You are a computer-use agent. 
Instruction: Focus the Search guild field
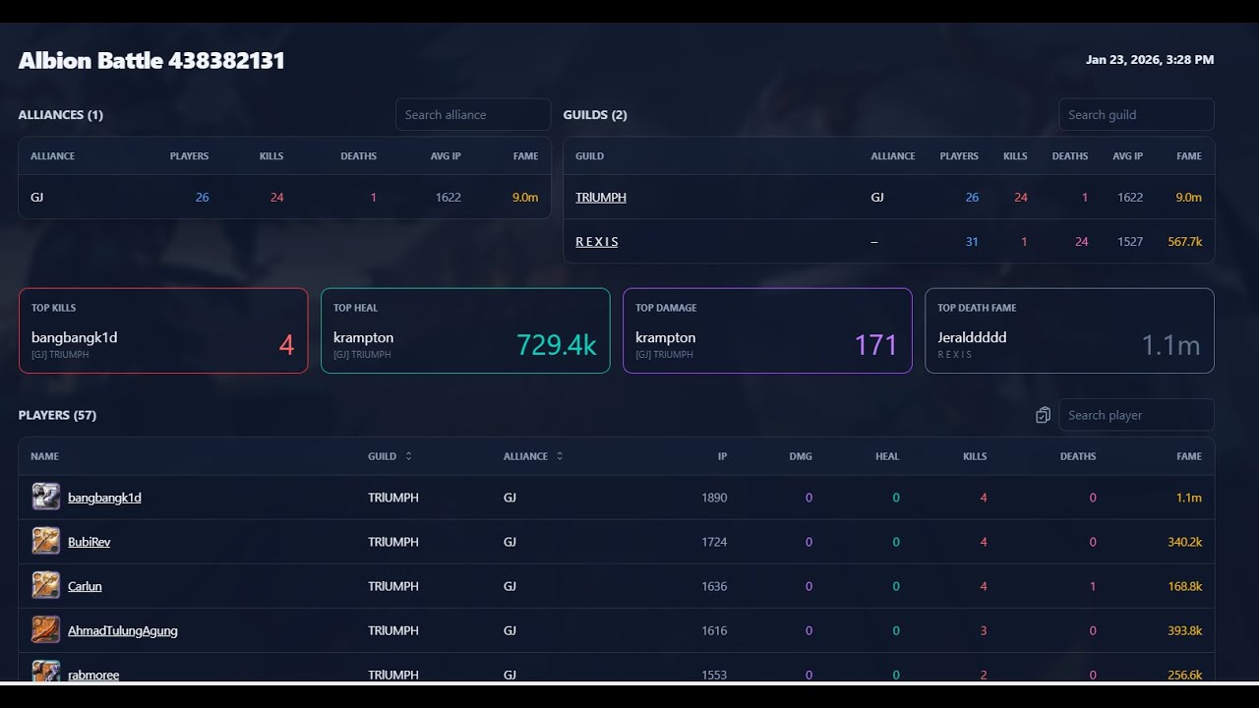[1136, 114]
